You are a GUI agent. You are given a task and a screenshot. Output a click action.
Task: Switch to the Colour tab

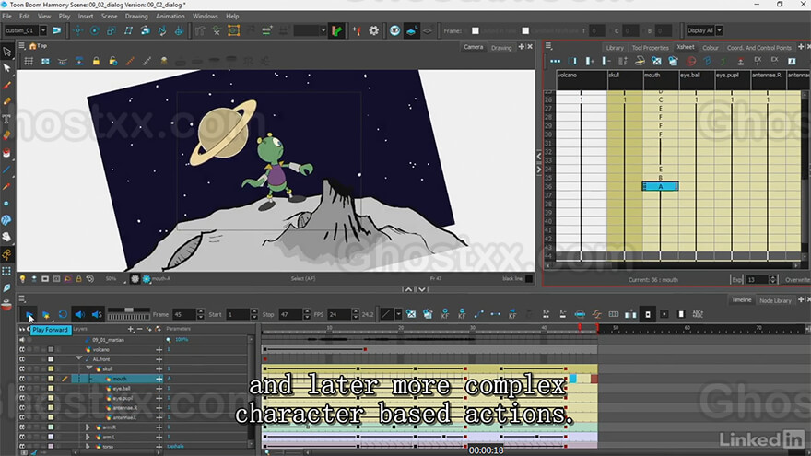(711, 48)
